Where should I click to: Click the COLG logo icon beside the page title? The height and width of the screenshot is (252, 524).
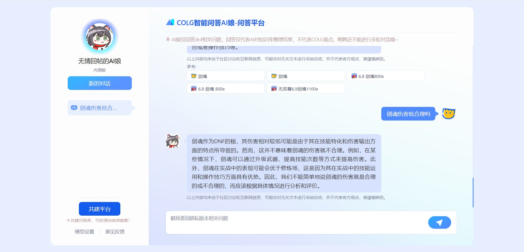pyautogui.click(x=170, y=22)
